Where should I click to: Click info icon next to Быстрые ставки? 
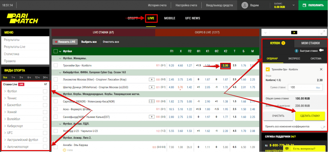[297, 51]
